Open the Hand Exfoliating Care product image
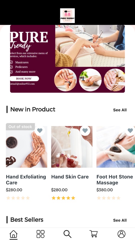This screenshot has width=135, height=241. [27, 147]
